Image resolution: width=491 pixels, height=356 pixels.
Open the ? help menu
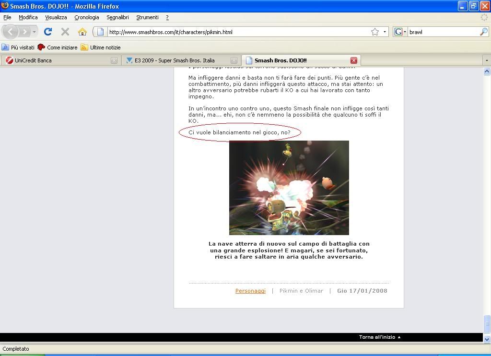[x=167, y=17]
